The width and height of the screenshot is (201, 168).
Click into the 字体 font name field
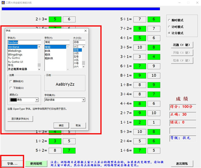pyautogui.click(x=24, y=42)
